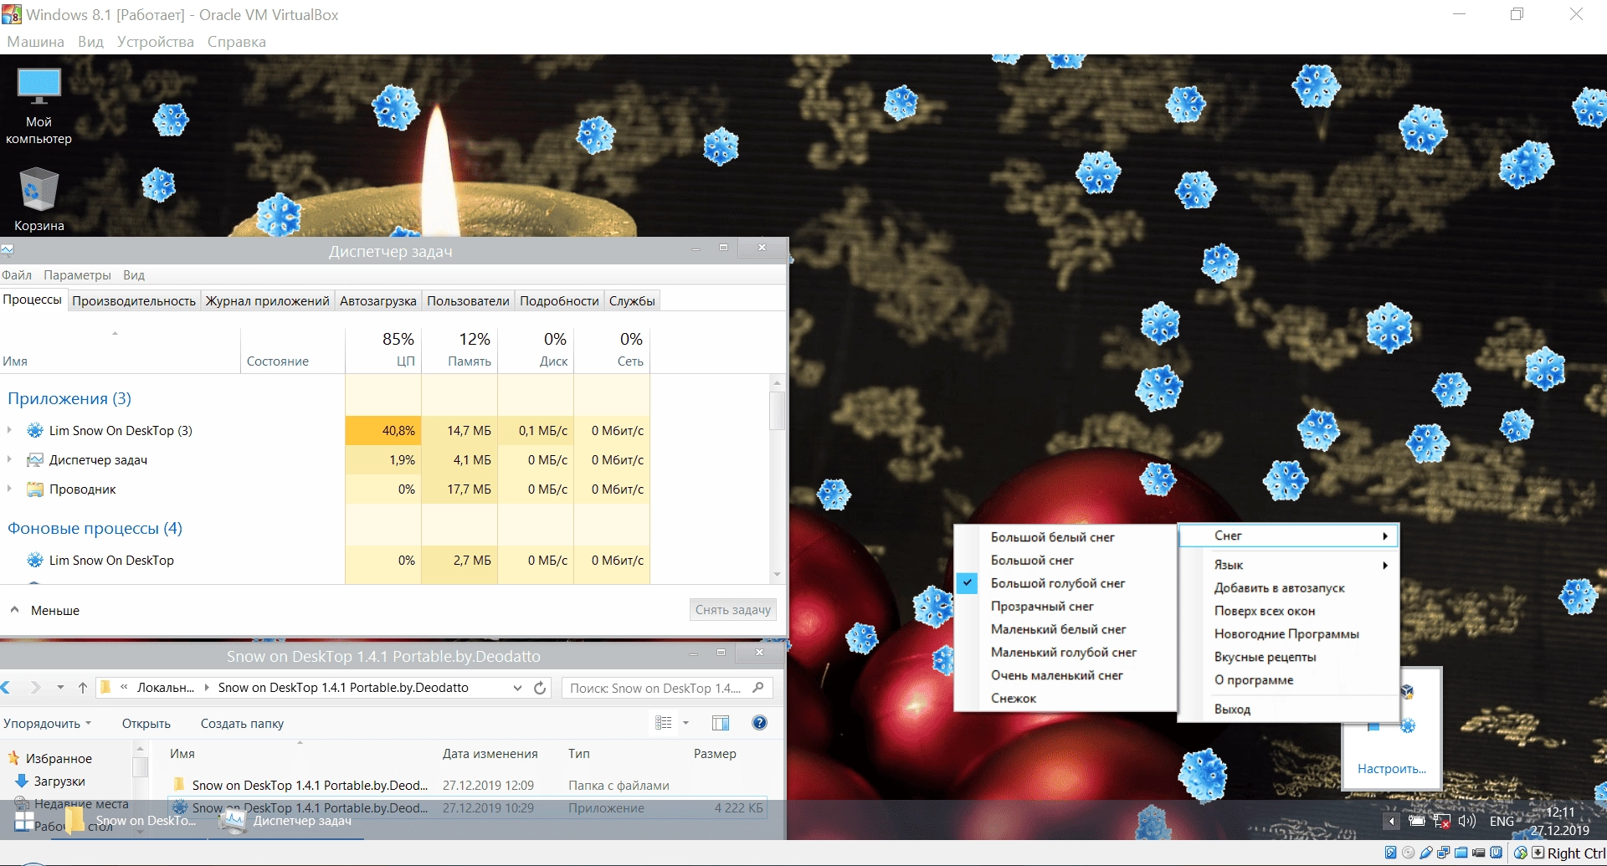Viewport: 1607px width, 866px height.
Task: Open the Корзина recycle bin icon
Action: [x=39, y=199]
